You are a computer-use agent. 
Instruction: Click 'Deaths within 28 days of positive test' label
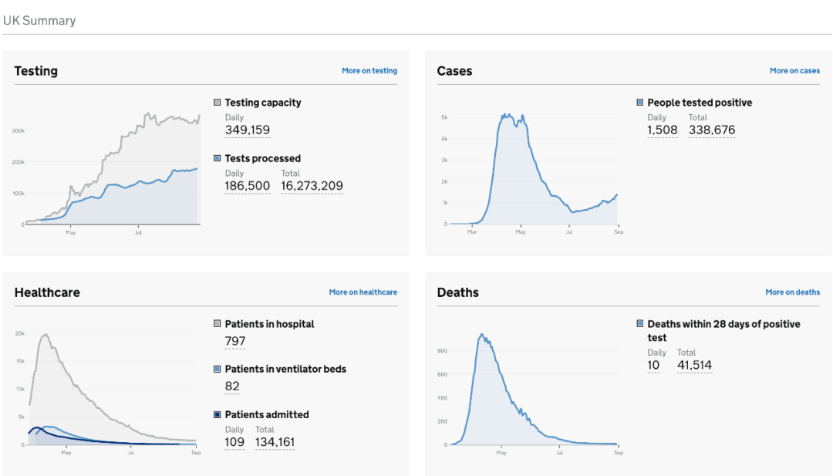point(723,330)
